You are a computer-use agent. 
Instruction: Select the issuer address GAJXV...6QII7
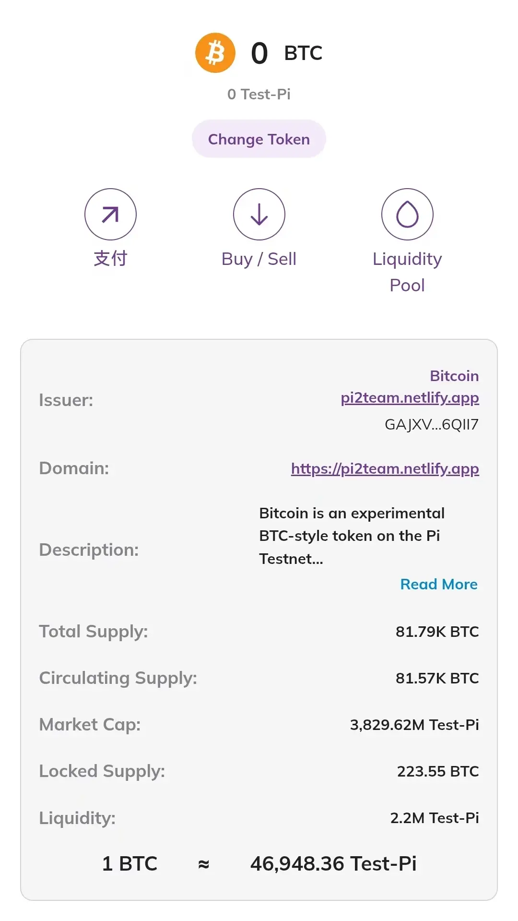[x=431, y=424]
